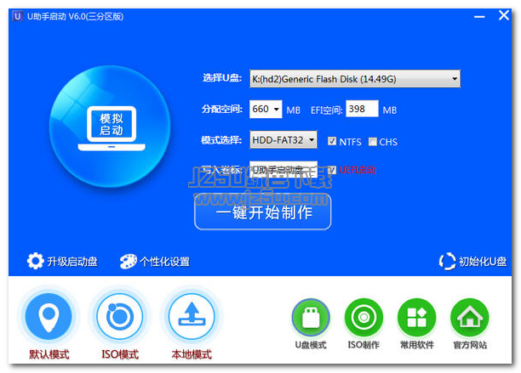This screenshot has width=521, height=373.
Task: Click the 初始化U盘 label
Action: (483, 262)
